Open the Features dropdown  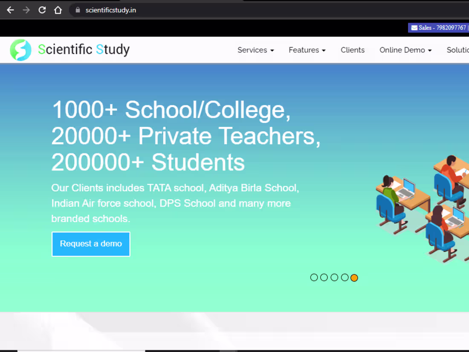tap(307, 50)
